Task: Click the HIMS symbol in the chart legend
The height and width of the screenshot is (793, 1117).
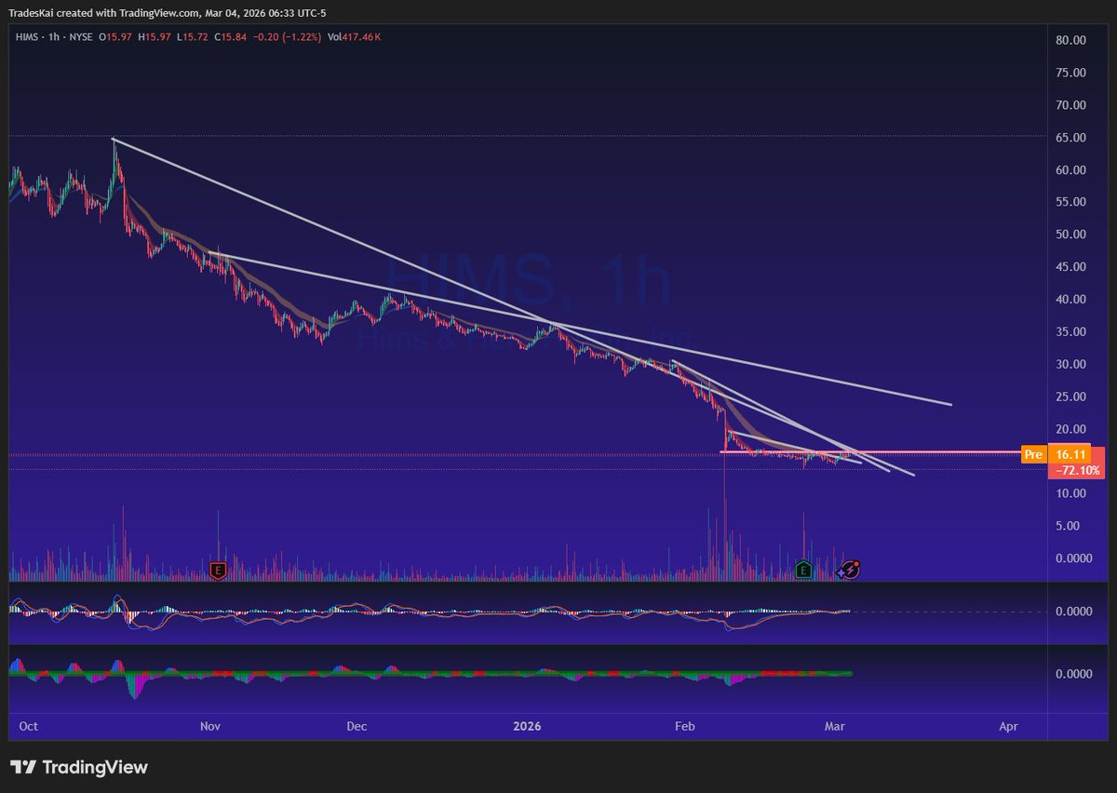Action: (26, 36)
